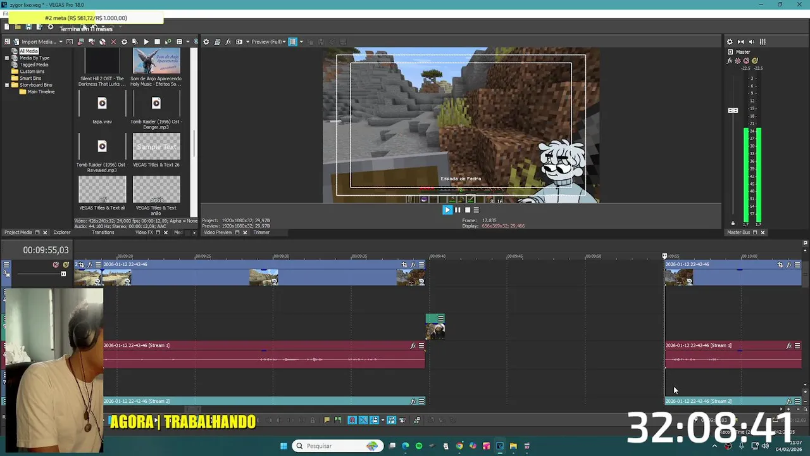Pause the video preview
This screenshot has width=810, height=456.
pos(458,210)
